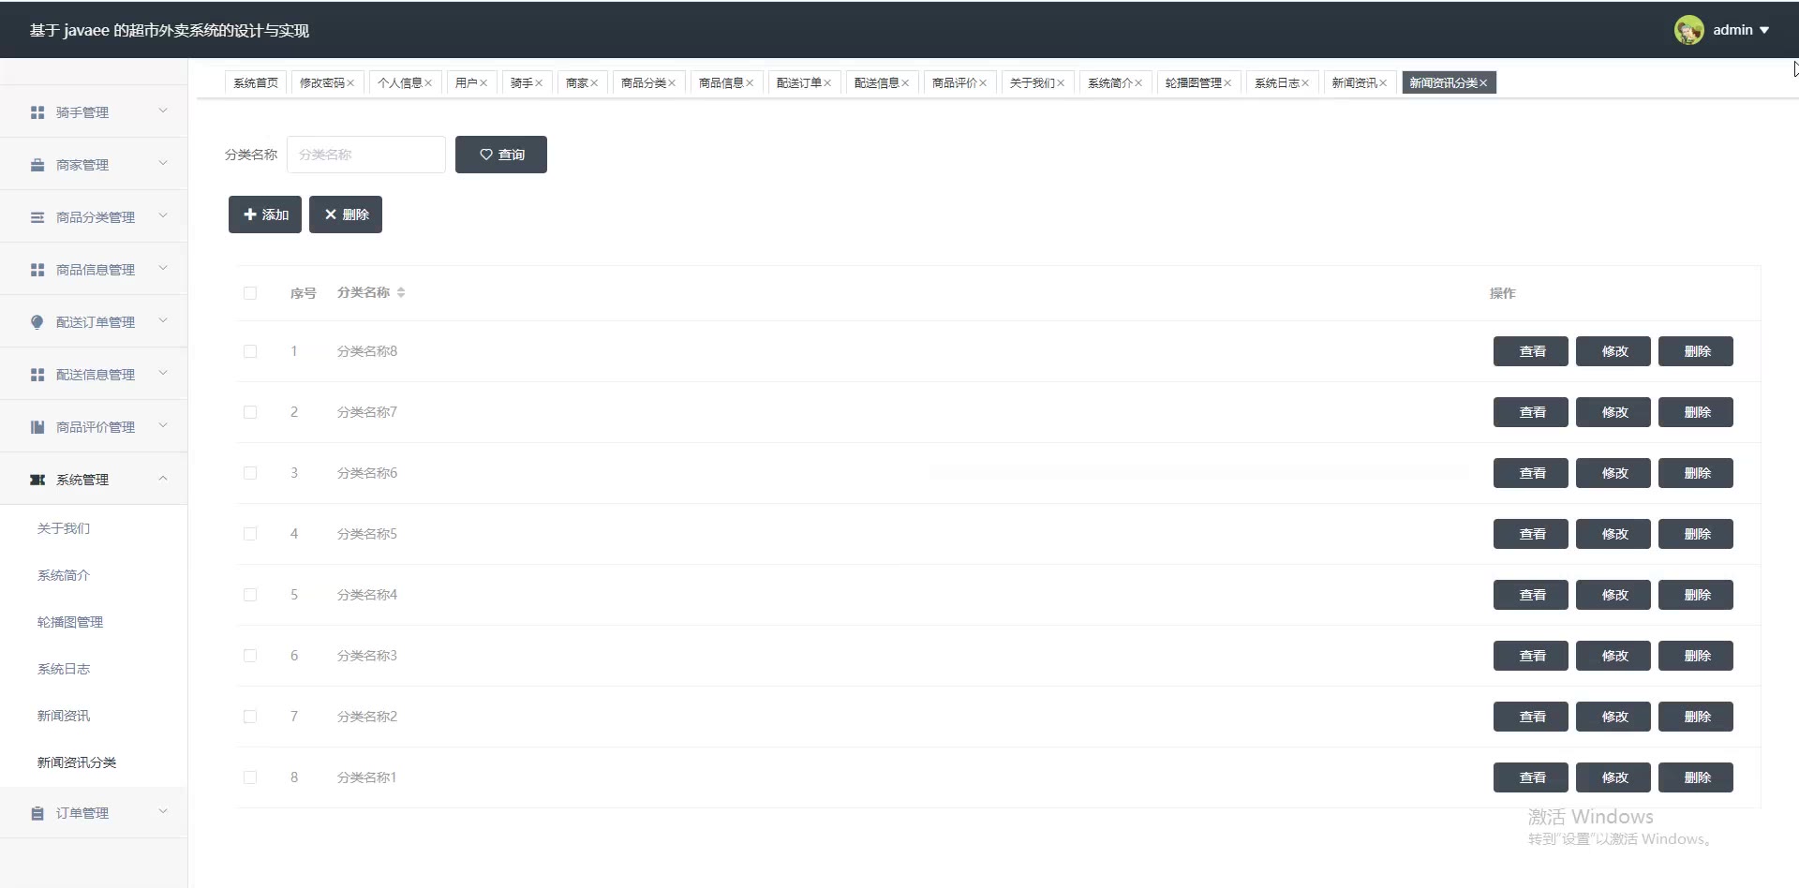The height and width of the screenshot is (888, 1799).
Task: Expand 商品分类管理 menu chevron
Action: coord(163,215)
